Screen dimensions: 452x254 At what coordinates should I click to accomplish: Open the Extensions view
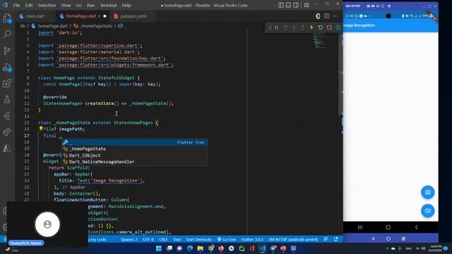coord(7,83)
